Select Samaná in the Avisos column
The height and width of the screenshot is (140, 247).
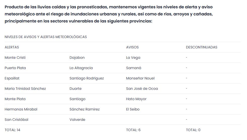coord(134,68)
